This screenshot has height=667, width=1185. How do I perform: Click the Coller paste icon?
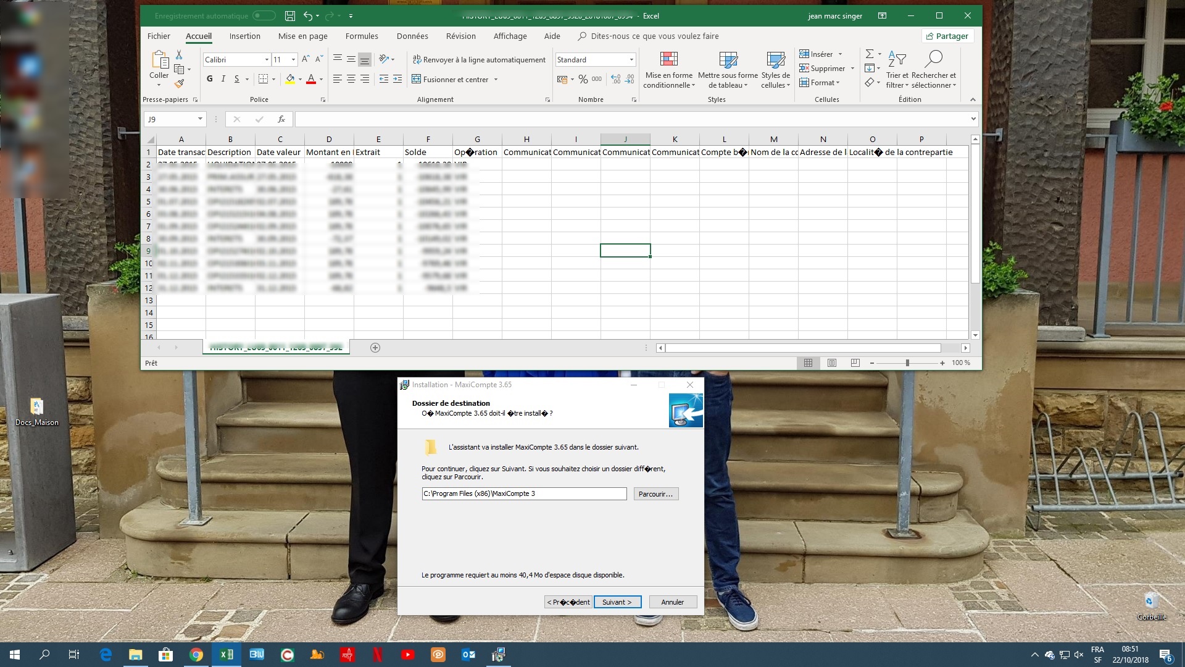(159, 61)
